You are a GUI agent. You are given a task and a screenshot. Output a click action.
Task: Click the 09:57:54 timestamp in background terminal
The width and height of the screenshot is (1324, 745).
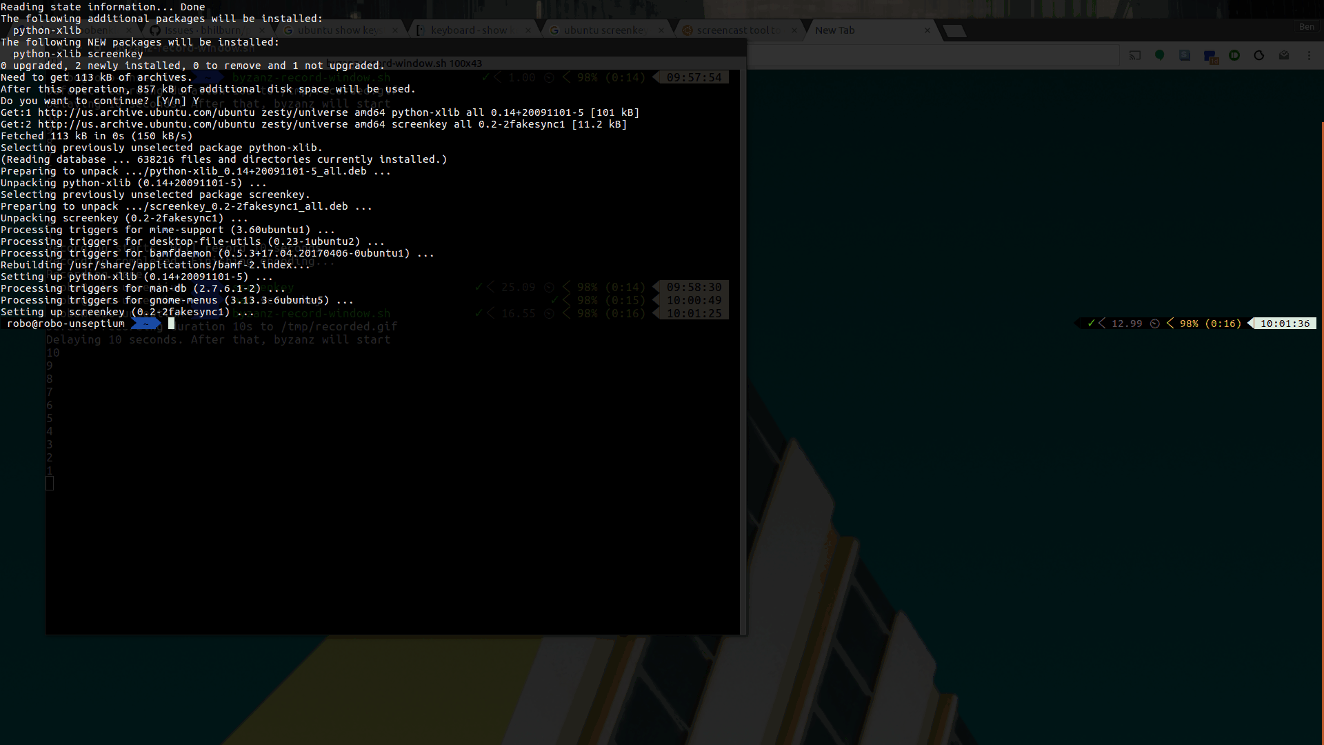694,77
